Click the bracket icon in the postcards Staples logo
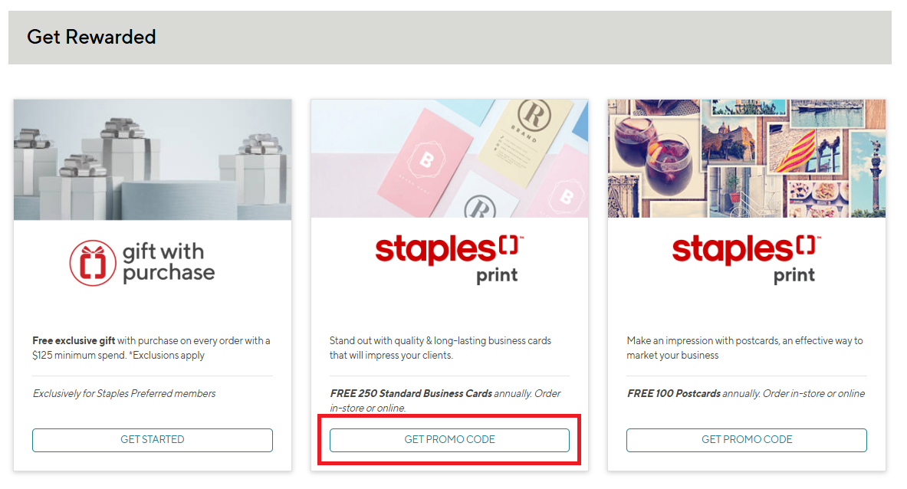The height and width of the screenshot is (489, 907). click(x=805, y=245)
